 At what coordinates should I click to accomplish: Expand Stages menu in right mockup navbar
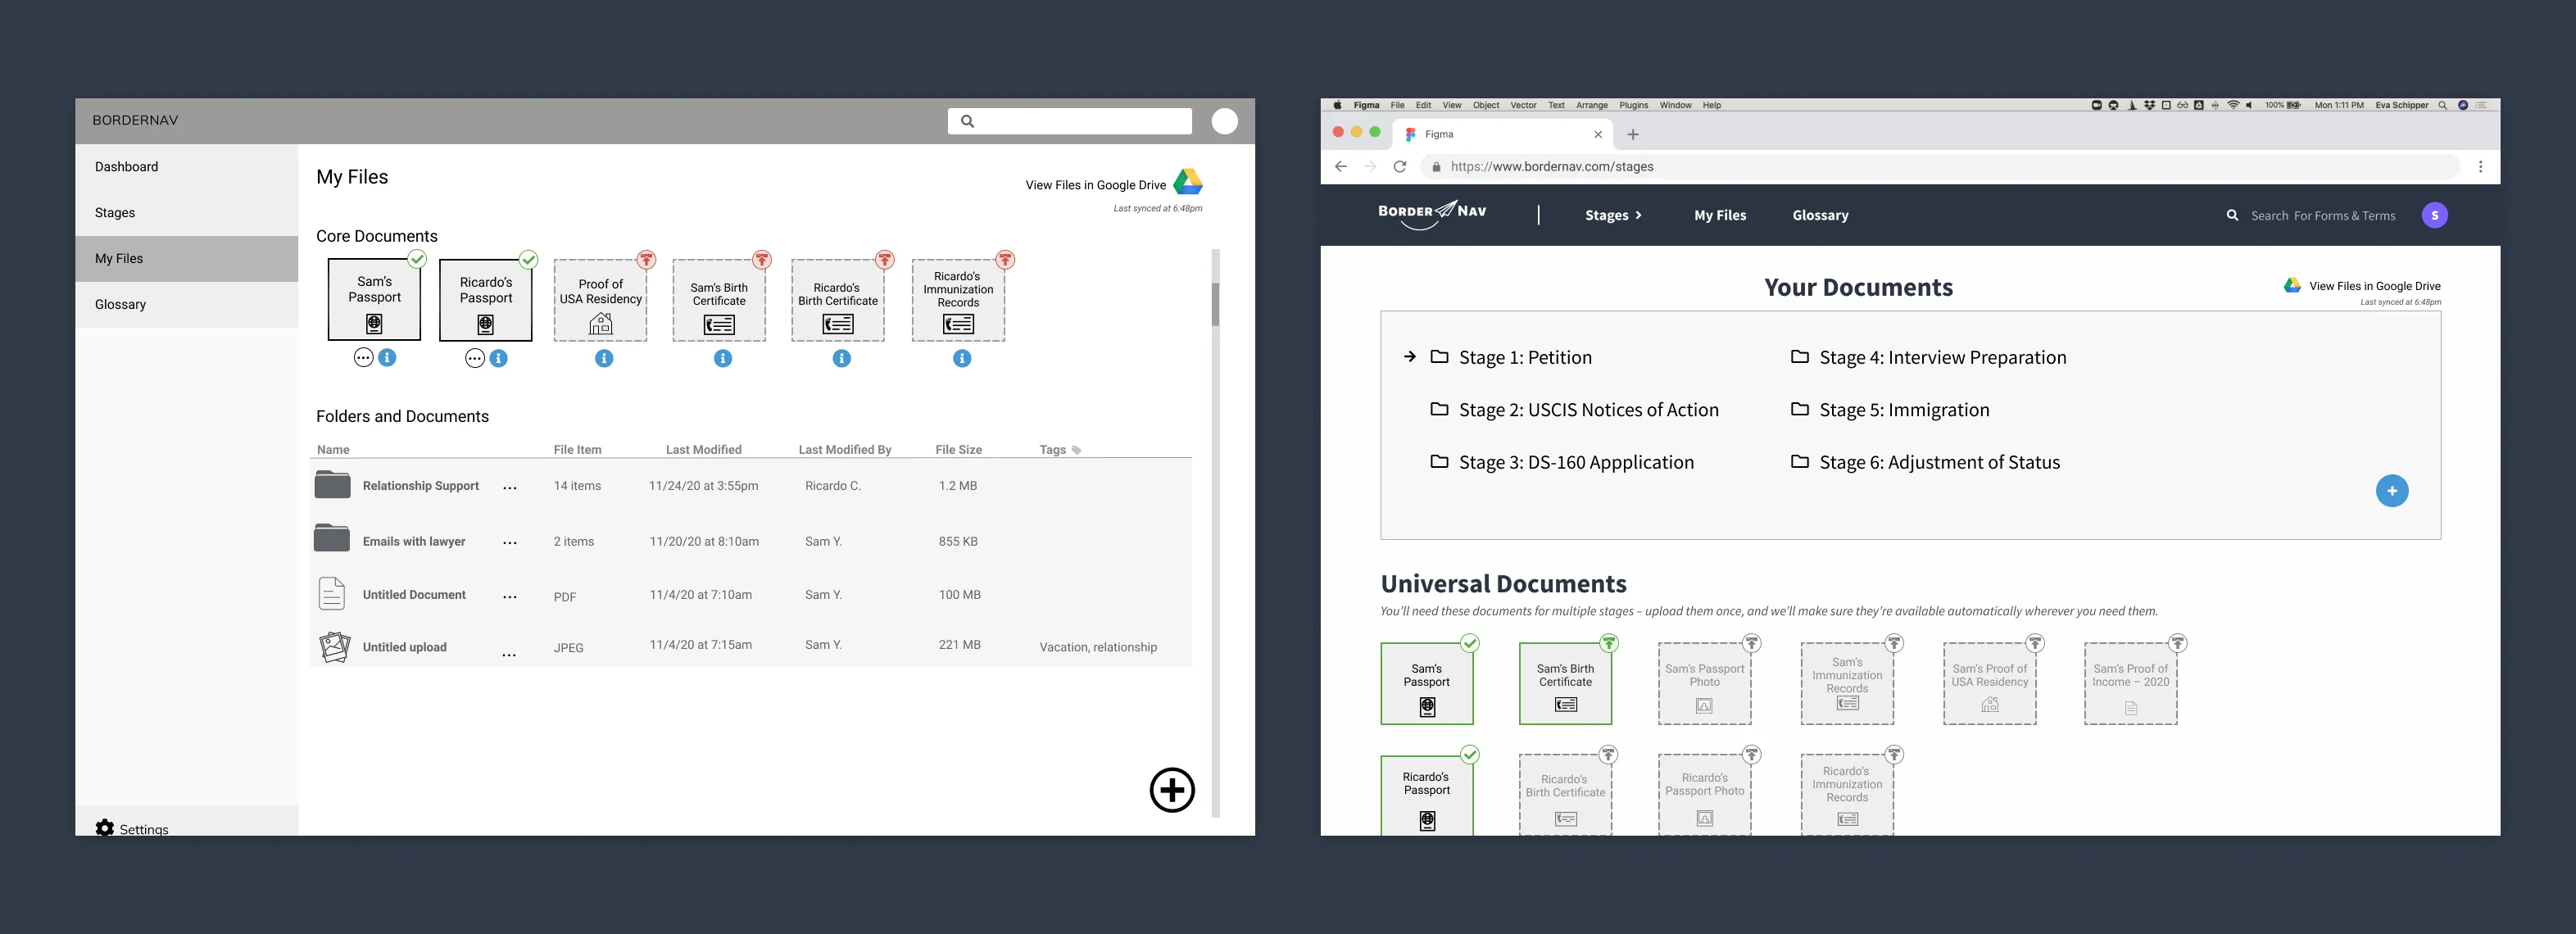click(1613, 215)
